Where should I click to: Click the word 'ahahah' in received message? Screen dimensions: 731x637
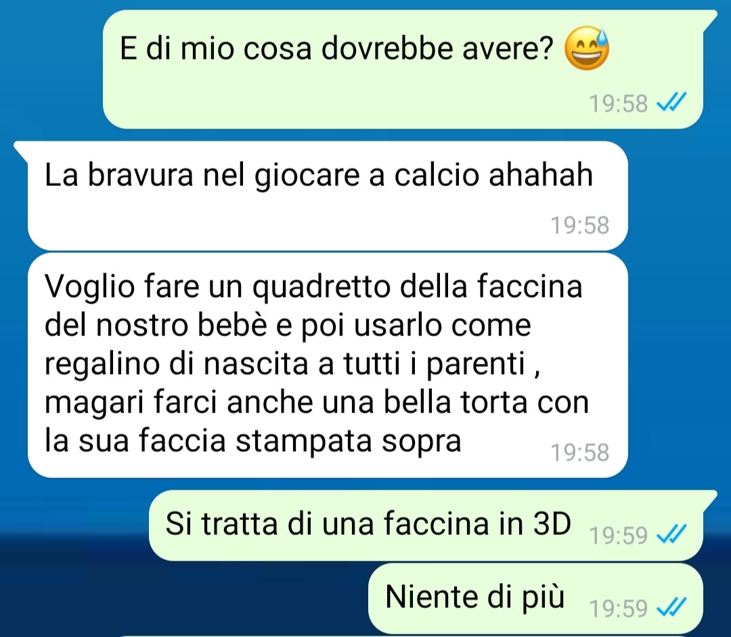[x=541, y=175]
